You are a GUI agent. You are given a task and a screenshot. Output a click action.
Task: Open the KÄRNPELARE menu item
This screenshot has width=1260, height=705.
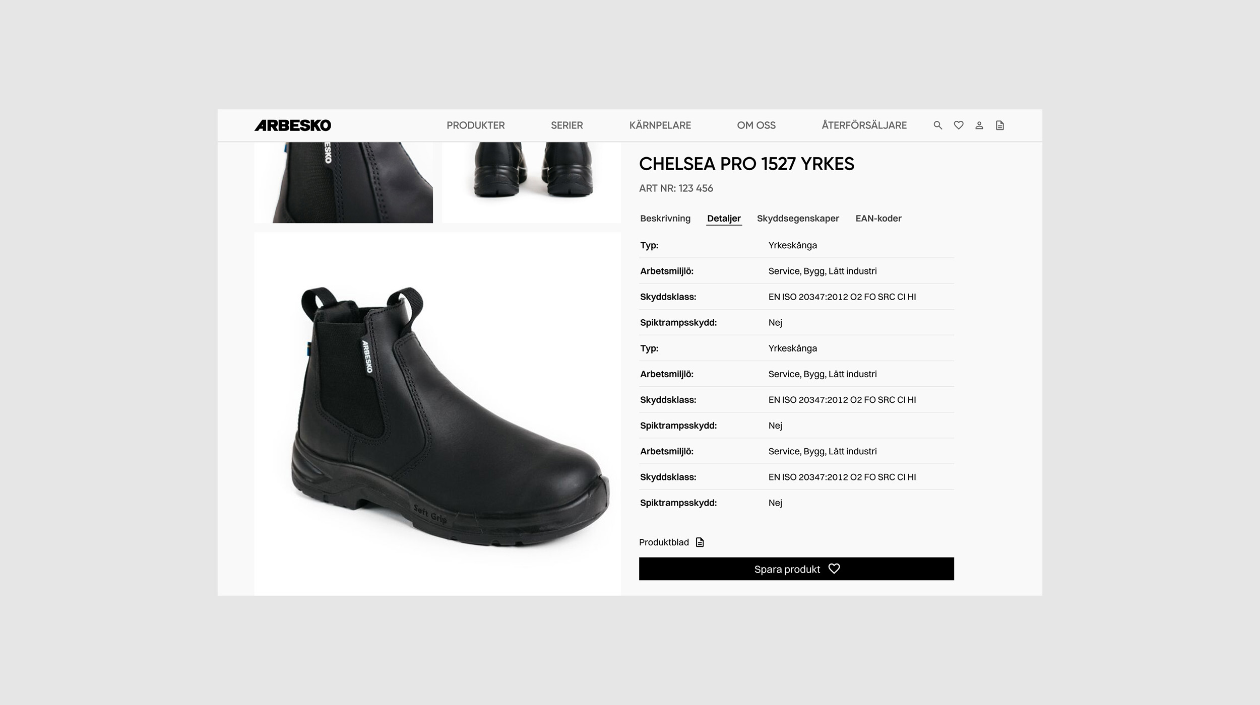[660, 125]
